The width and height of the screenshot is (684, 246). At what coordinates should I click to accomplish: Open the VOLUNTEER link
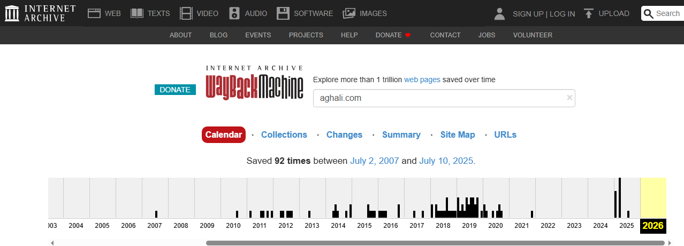point(533,35)
